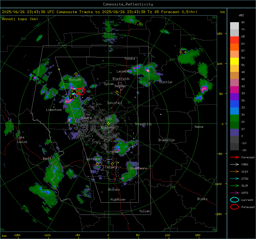Click the Ponoka map label
256x239 pixels.
pyautogui.click(x=130, y=59)
